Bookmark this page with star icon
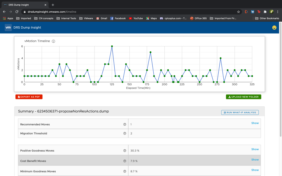This screenshot has height=176, width=282. pyautogui.click(x=238, y=12)
